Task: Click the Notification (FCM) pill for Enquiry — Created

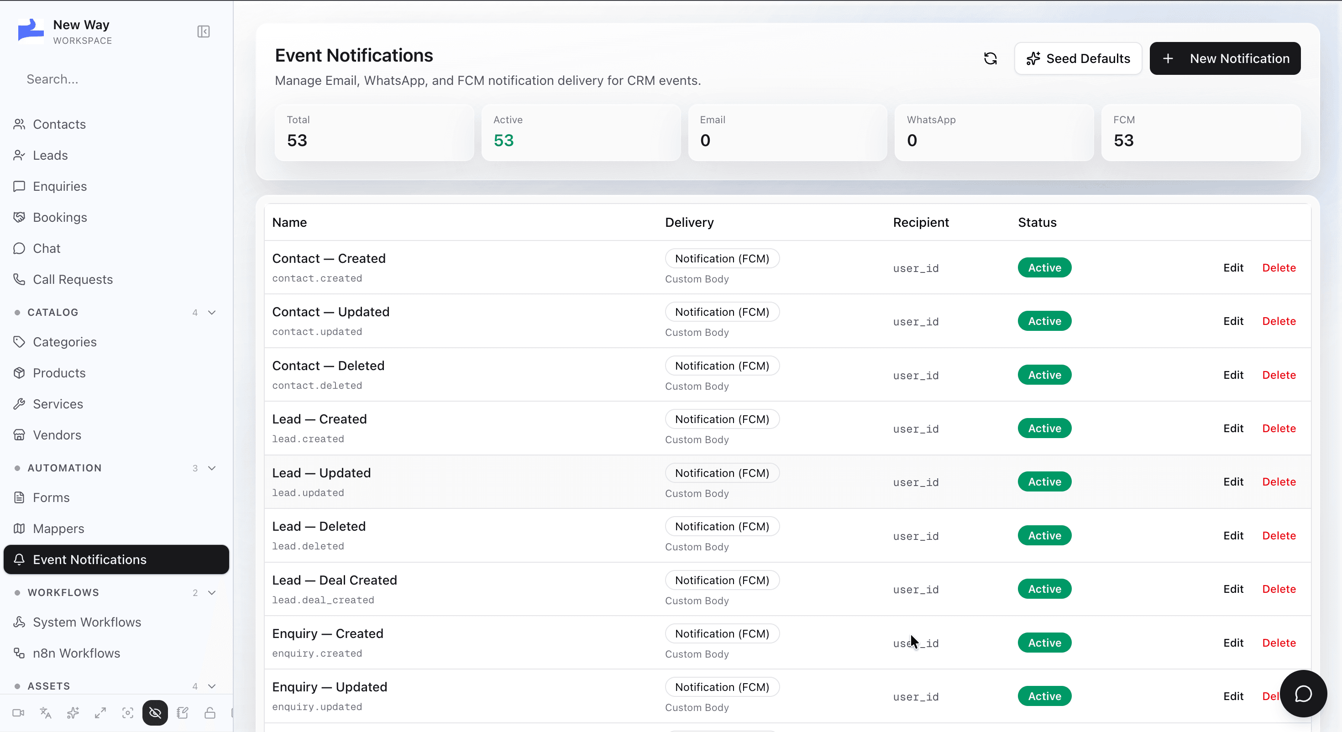Action: (722, 634)
